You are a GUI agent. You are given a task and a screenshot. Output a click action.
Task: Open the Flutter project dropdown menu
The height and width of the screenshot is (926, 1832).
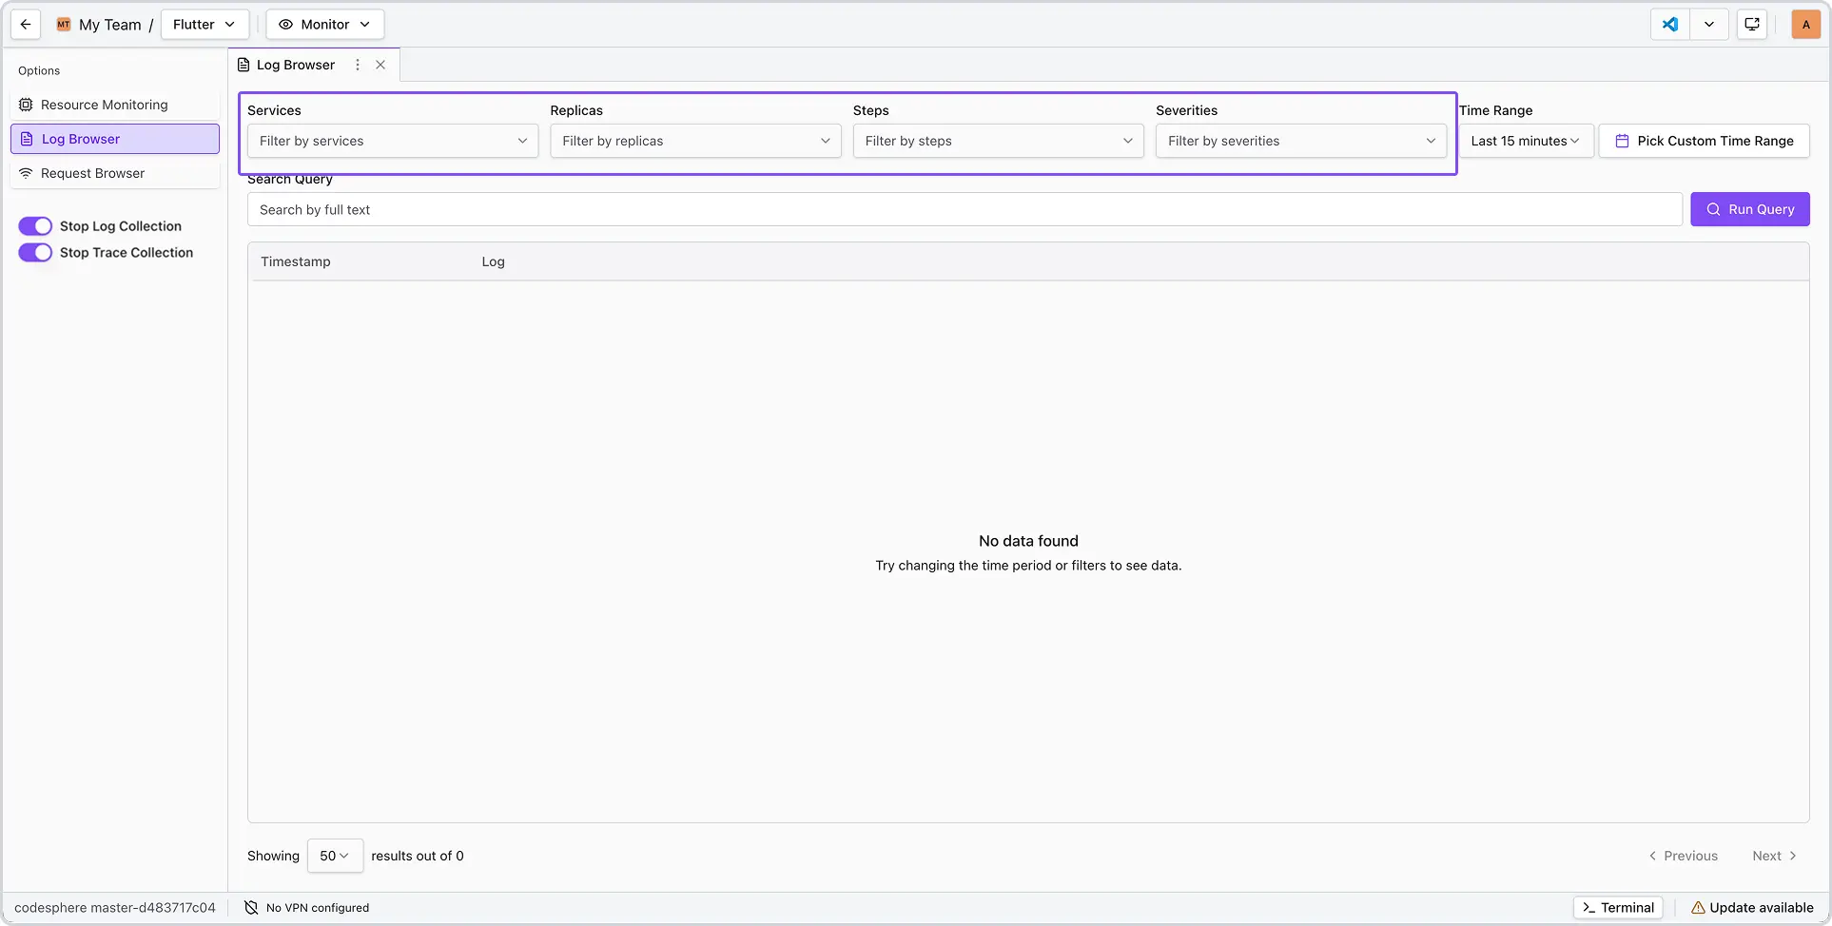pos(205,24)
